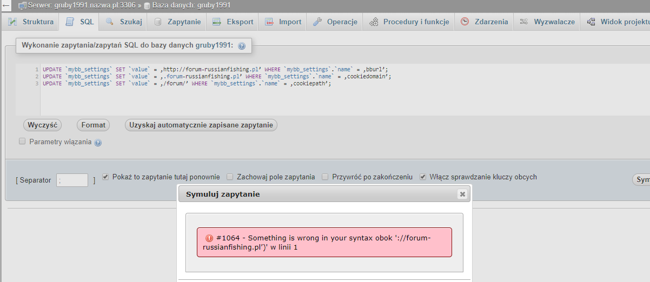Image resolution: width=650 pixels, height=282 pixels.
Task: Click inside the Separator input field
Action: click(x=72, y=180)
